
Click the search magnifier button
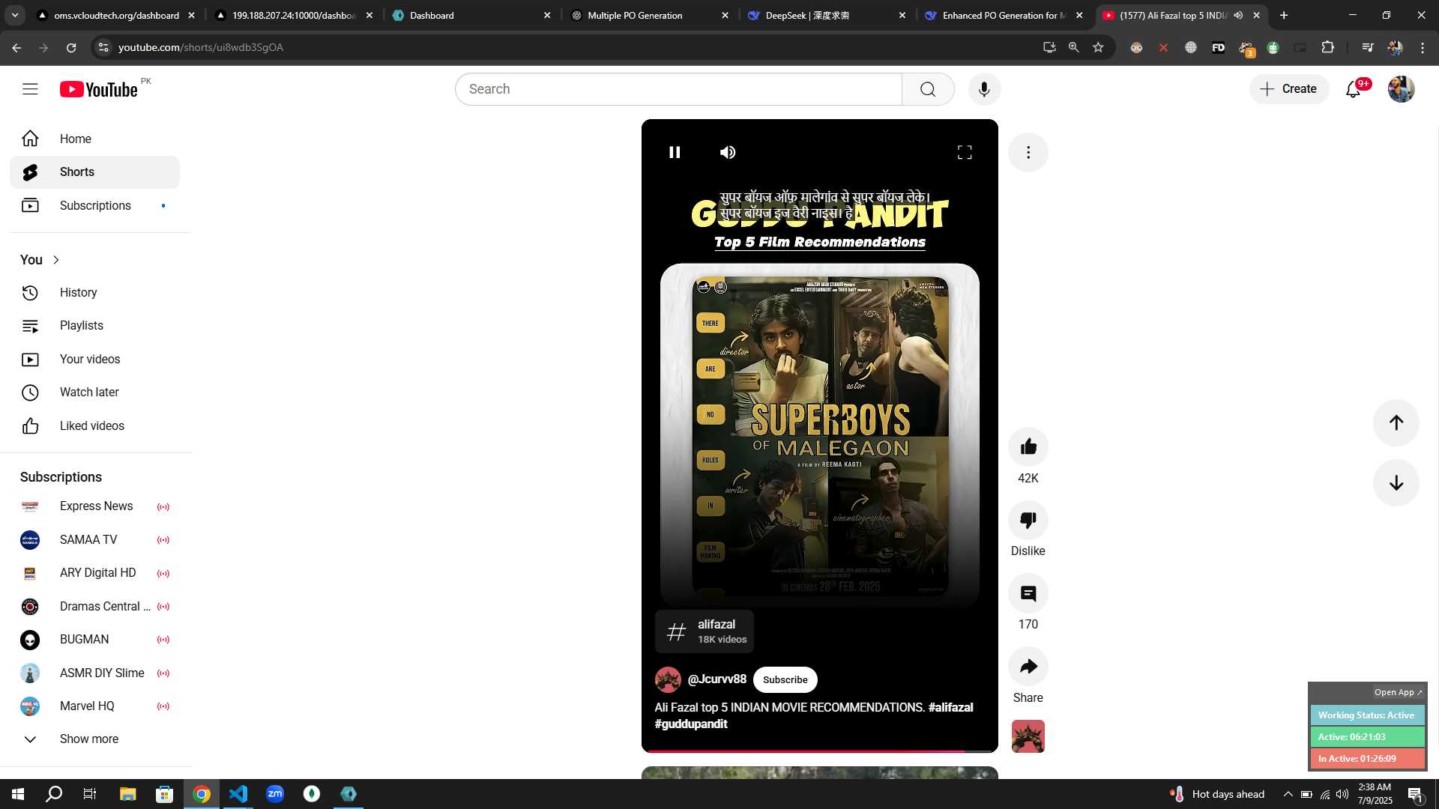click(x=928, y=89)
